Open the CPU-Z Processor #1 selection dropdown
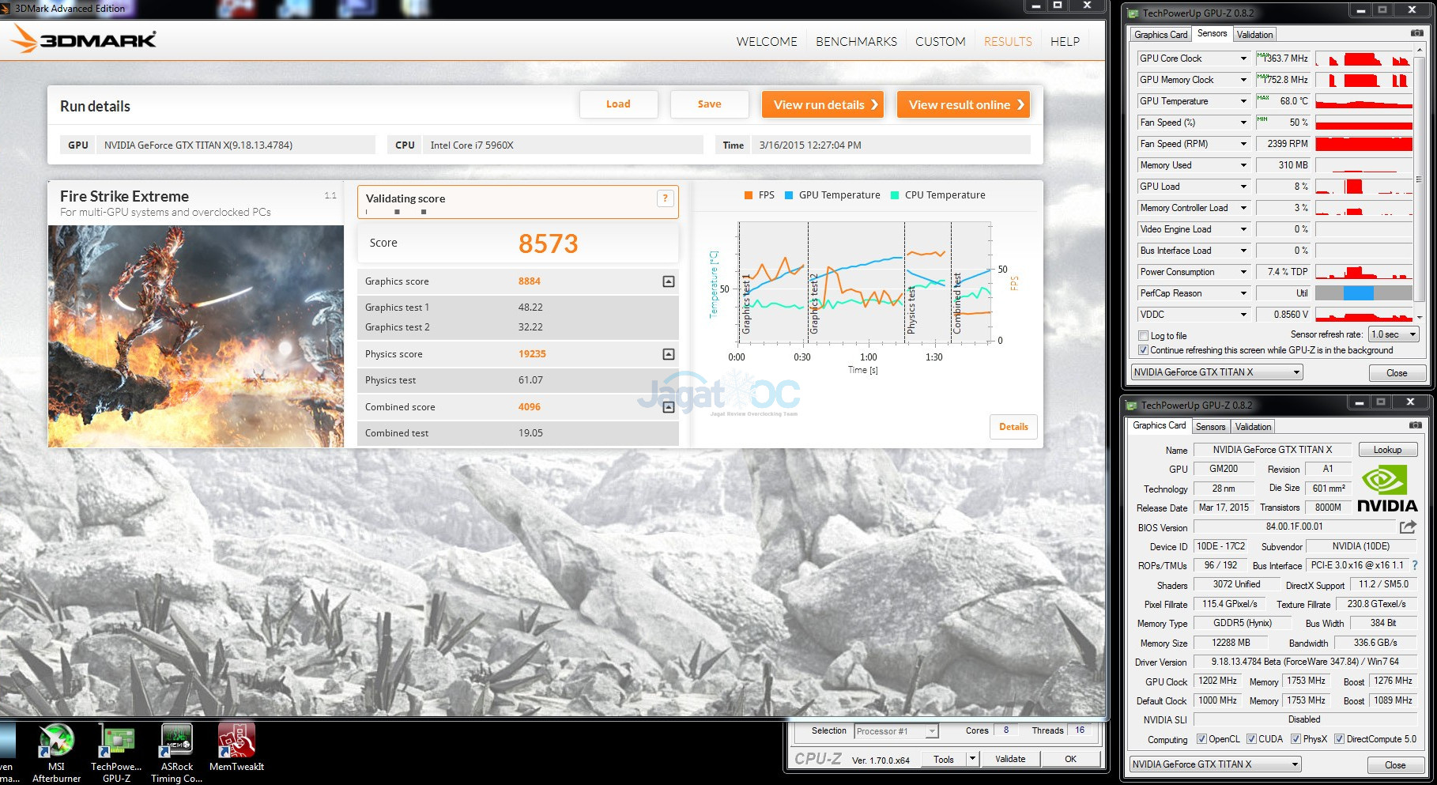The width and height of the screenshot is (1437, 785). 896,731
